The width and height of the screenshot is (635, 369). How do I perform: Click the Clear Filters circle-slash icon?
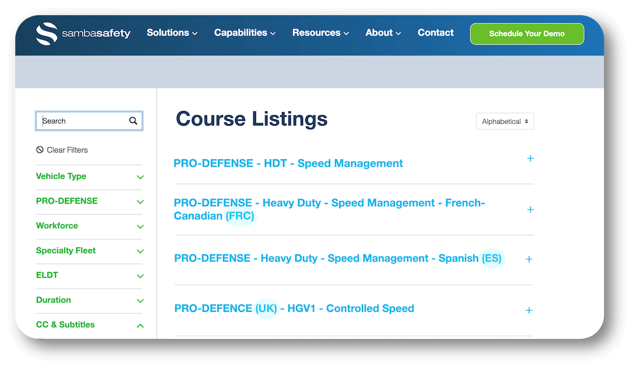[40, 150]
